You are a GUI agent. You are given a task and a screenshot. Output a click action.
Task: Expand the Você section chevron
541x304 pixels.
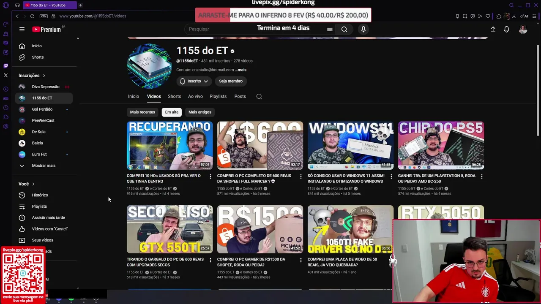click(x=33, y=184)
